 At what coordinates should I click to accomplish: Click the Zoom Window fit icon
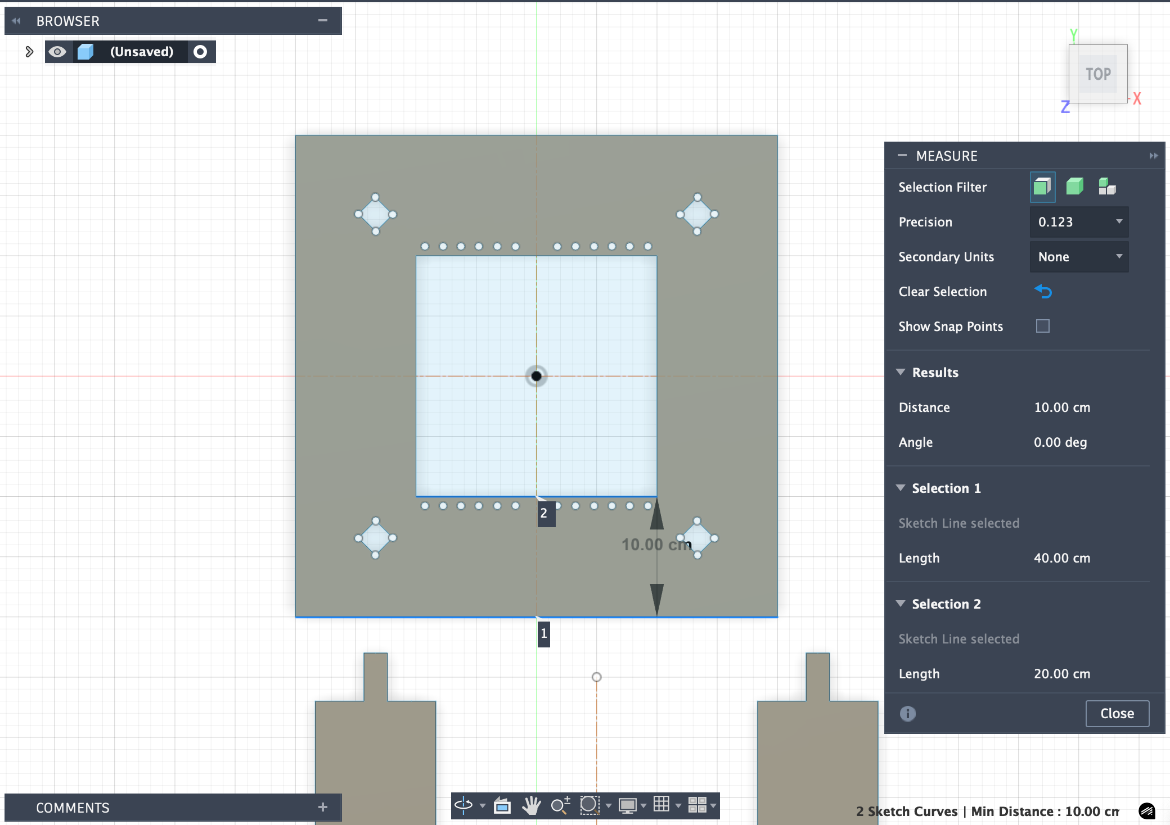coord(589,805)
